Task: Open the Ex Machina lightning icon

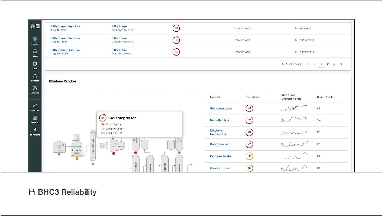Action: (35, 130)
